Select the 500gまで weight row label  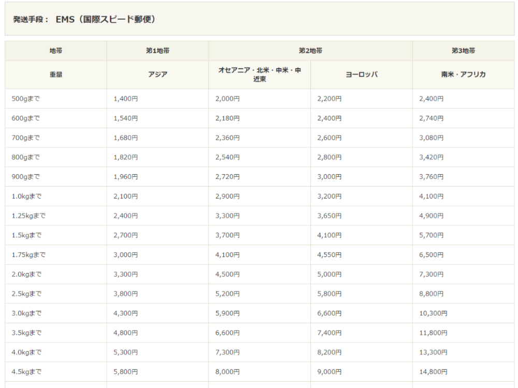pos(26,99)
